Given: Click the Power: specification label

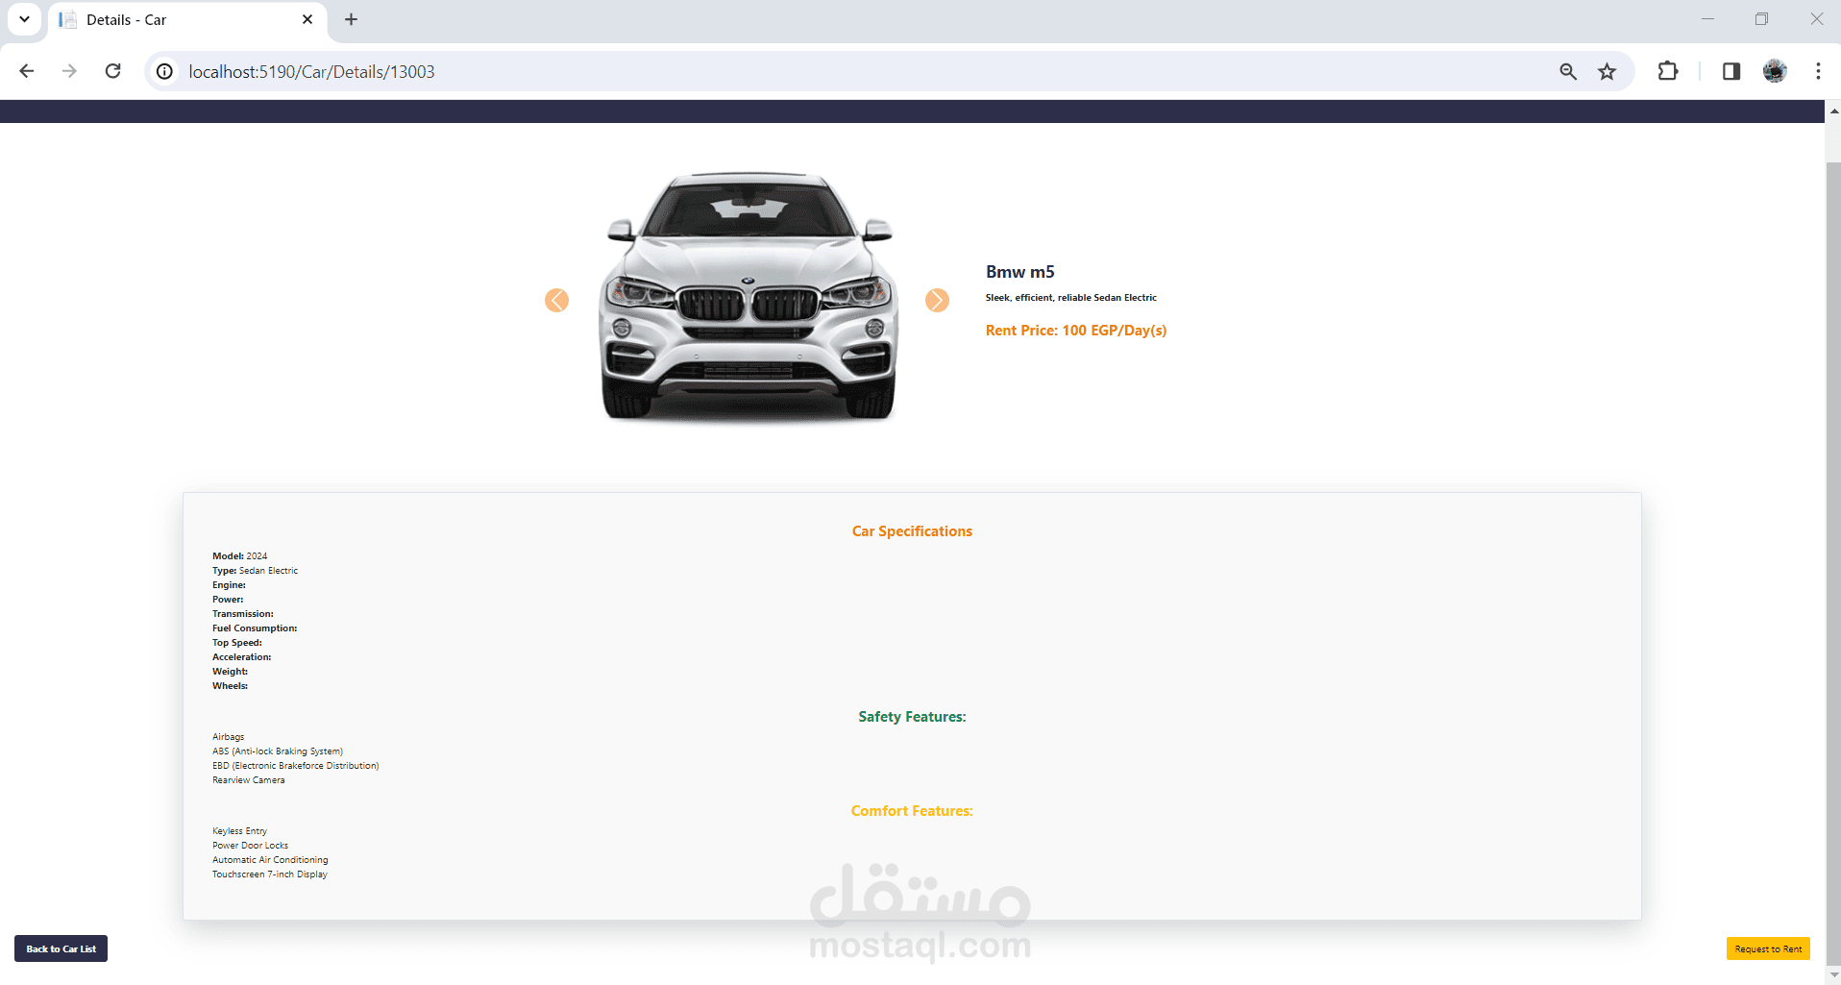Looking at the screenshot, I should (x=228, y=600).
